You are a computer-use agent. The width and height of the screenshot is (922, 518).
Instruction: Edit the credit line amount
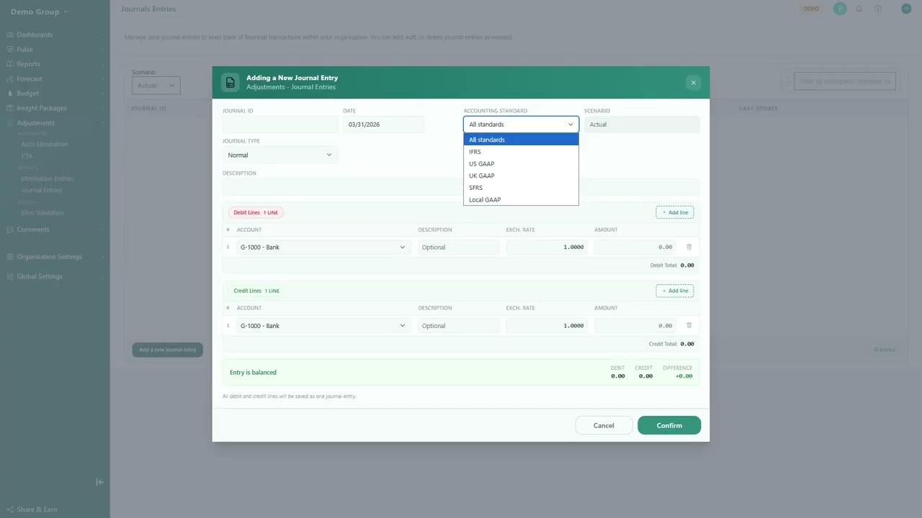pyautogui.click(x=635, y=325)
